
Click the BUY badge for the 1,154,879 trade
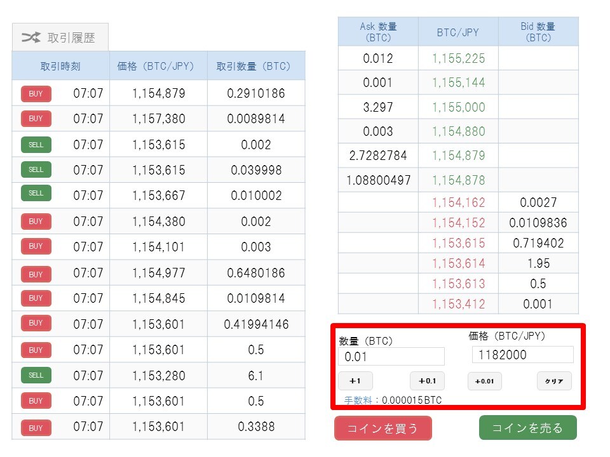(36, 94)
